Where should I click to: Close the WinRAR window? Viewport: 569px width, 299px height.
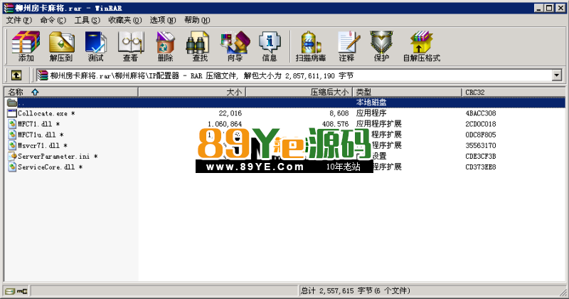[560, 8]
